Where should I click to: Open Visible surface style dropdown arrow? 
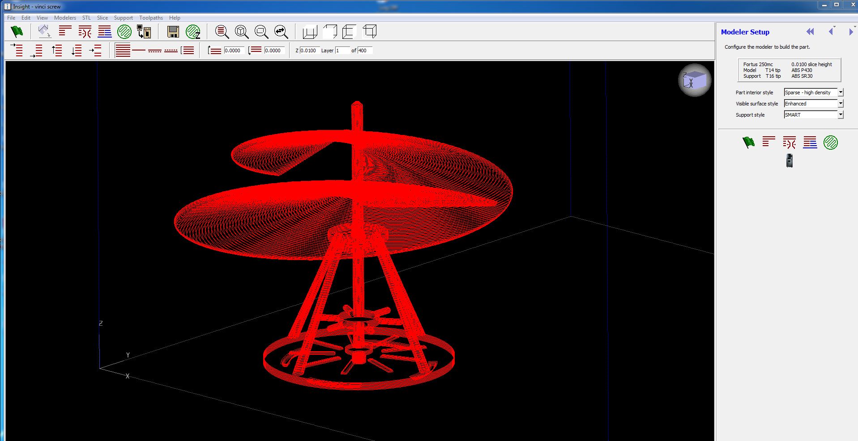[841, 104]
